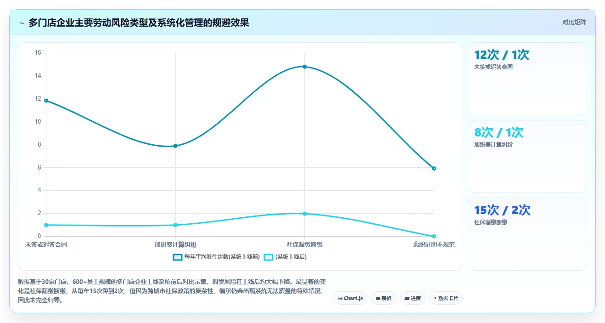Click the after-system data point for 社保漏缴断缴
Image resolution: width=605 pixels, height=323 pixels.
[x=304, y=214]
